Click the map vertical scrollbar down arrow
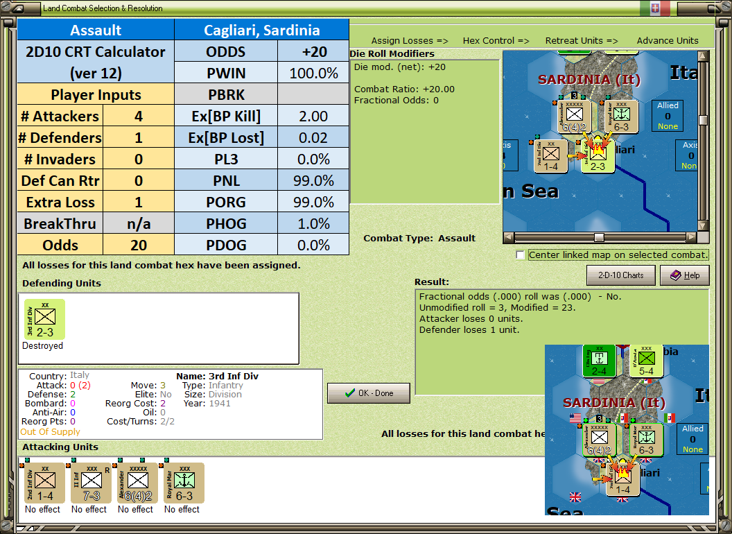Image resolution: width=732 pixels, height=534 pixels. pyautogui.click(x=703, y=225)
